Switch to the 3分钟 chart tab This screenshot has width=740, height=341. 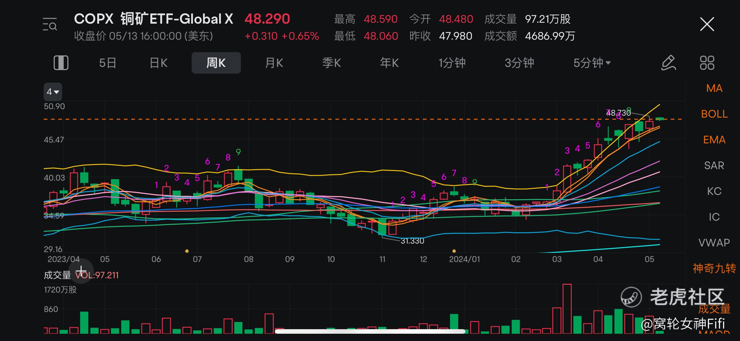tap(519, 63)
